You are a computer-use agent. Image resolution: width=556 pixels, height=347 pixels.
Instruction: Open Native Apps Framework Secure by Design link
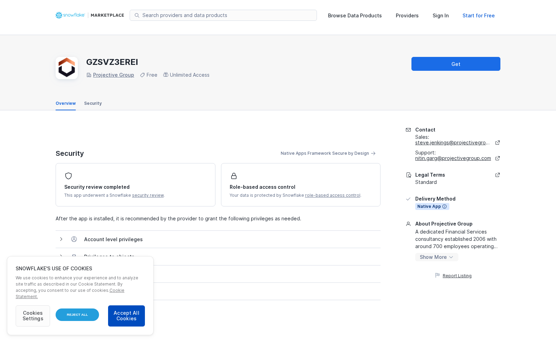(x=328, y=153)
